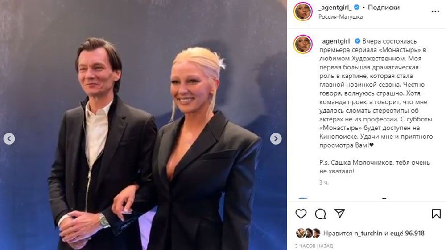Open the three-dot more options menu
This screenshot has width=446, height=250.
[x=435, y=12]
